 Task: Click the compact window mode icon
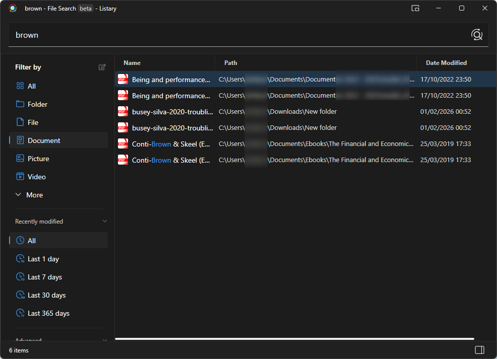click(x=415, y=8)
